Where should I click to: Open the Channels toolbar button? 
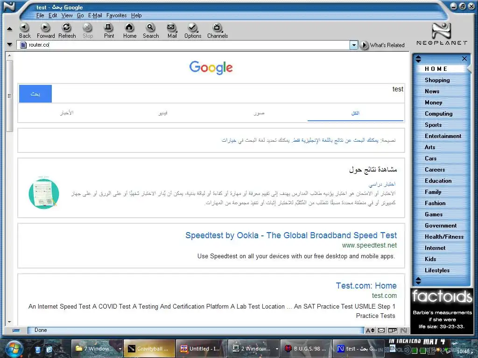(218, 31)
